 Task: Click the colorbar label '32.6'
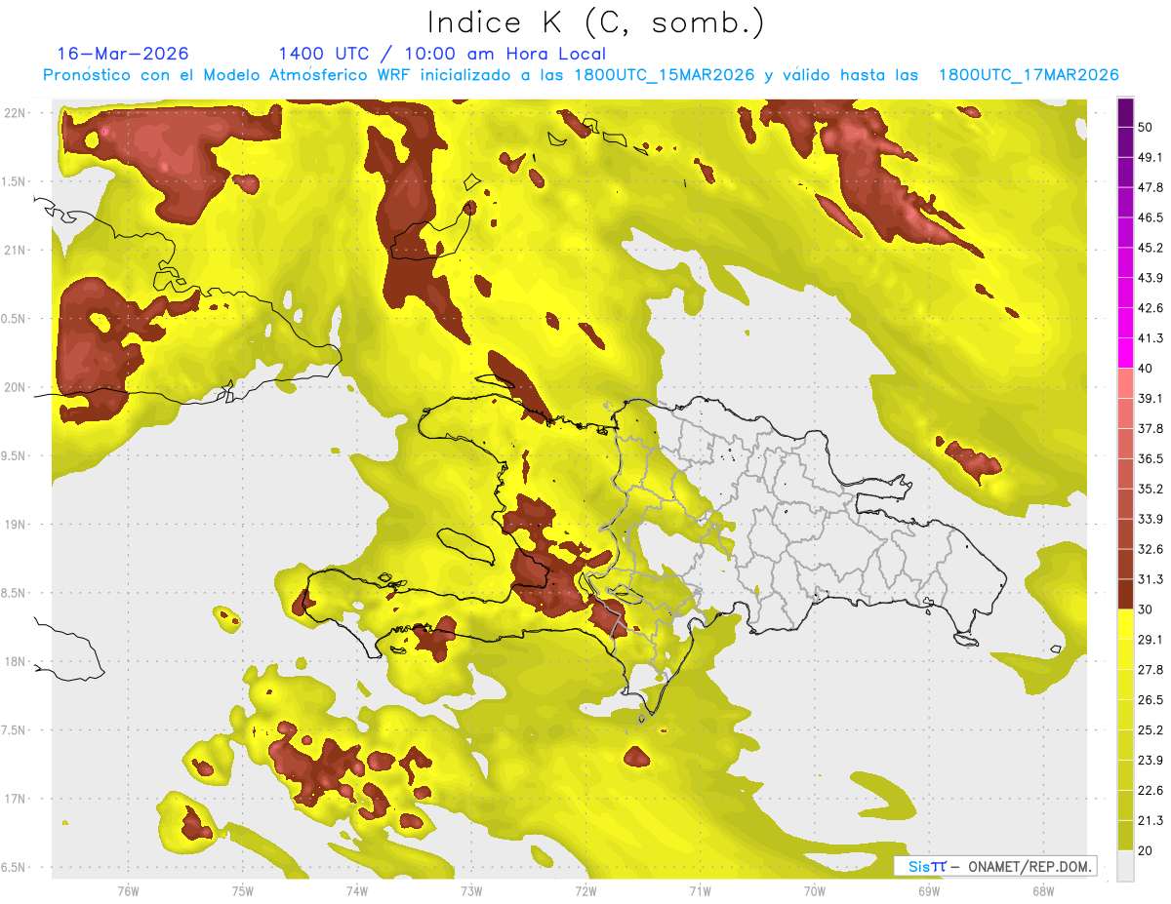click(x=1151, y=549)
